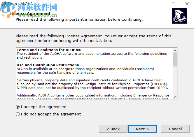
Task: Click the license scrollbar up arrow
Action: tap(175, 50)
